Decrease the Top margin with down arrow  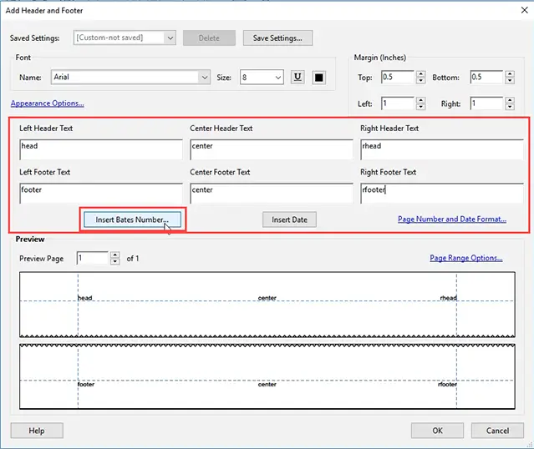pyautogui.click(x=420, y=81)
